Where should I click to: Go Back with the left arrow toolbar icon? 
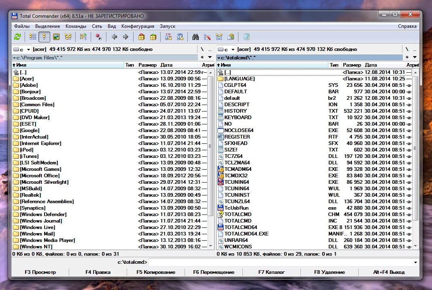(x=114, y=37)
